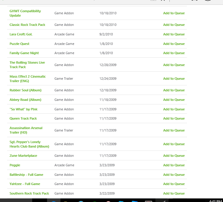
Task: Add Yahtzee – Full Game to queue
Action: pyautogui.click(x=174, y=184)
